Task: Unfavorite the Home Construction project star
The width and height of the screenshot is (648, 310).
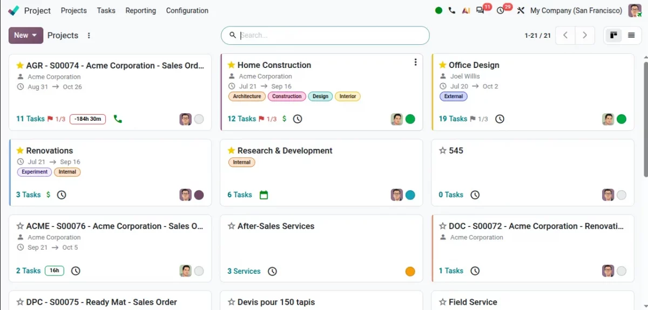Action: [231, 65]
